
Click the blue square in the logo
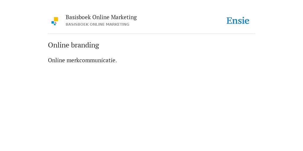coord(53,22)
